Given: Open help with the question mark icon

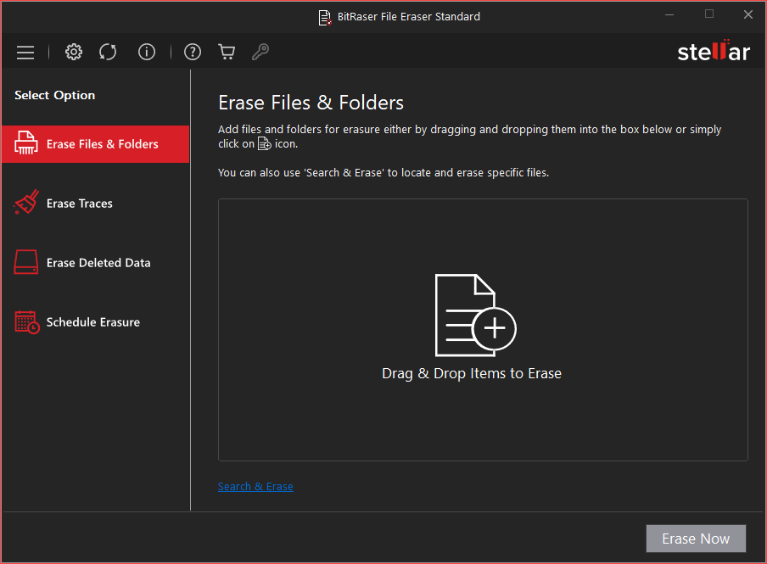Looking at the screenshot, I should (193, 52).
